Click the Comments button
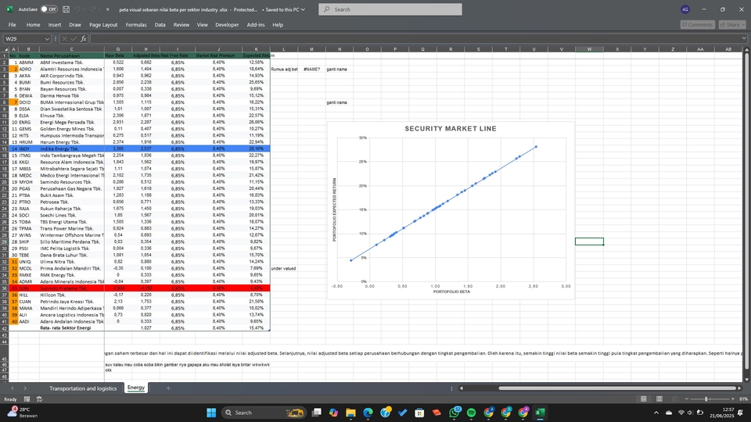Viewport: 751px width, 422px height. (x=697, y=24)
